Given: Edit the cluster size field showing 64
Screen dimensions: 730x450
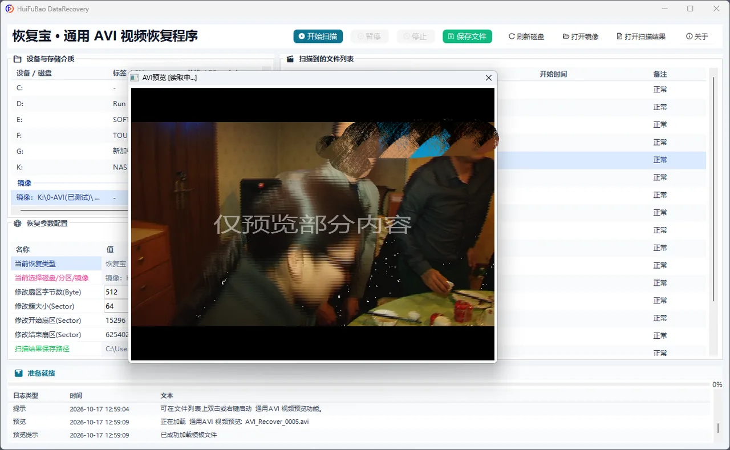Looking at the screenshot, I should [116, 306].
